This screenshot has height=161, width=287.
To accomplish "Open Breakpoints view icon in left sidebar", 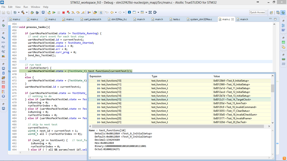I will coord(3,38).
